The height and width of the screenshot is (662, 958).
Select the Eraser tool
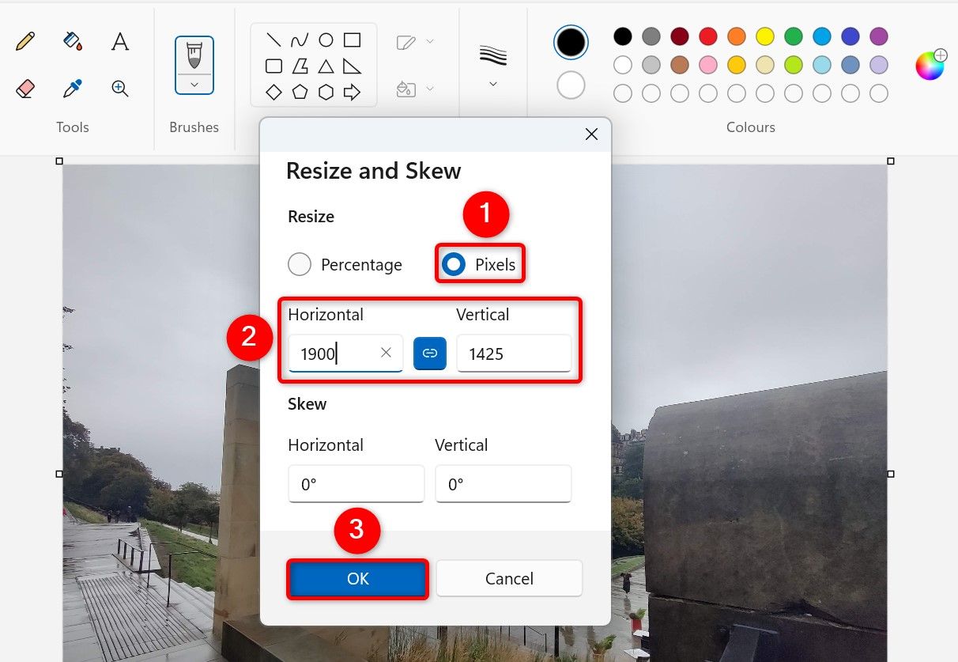point(25,88)
